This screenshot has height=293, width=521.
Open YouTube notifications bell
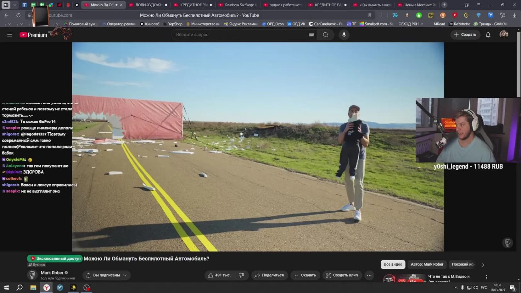(488, 35)
